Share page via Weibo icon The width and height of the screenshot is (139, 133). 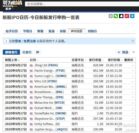click(127, 16)
